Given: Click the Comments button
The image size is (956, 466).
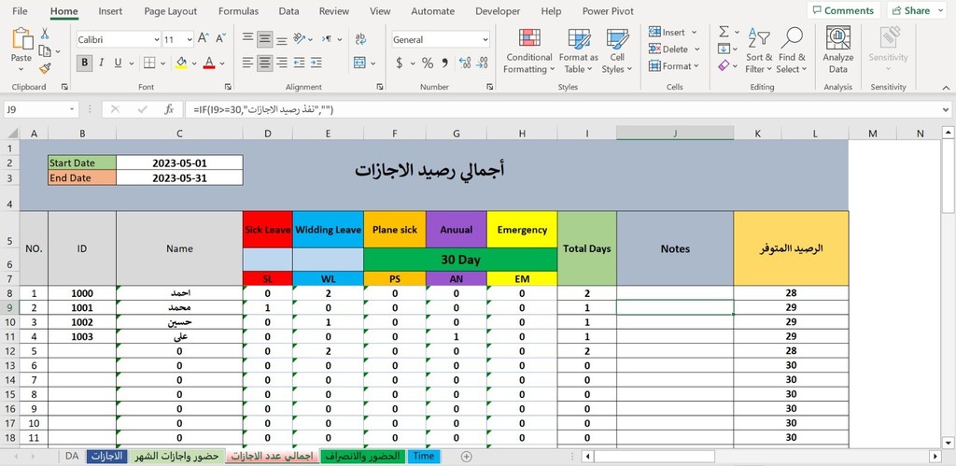Looking at the screenshot, I should coord(844,10).
